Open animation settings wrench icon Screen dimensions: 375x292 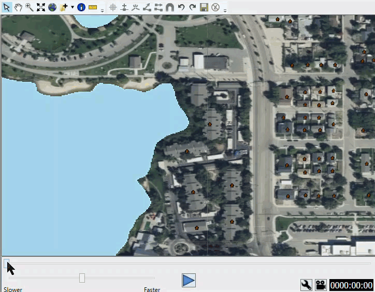point(306,285)
